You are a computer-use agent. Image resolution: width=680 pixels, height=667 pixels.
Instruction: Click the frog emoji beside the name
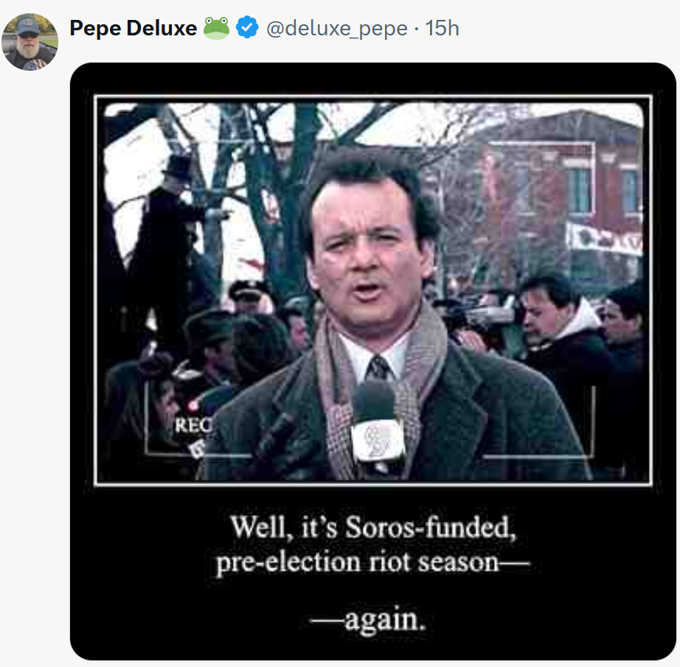[x=217, y=28]
